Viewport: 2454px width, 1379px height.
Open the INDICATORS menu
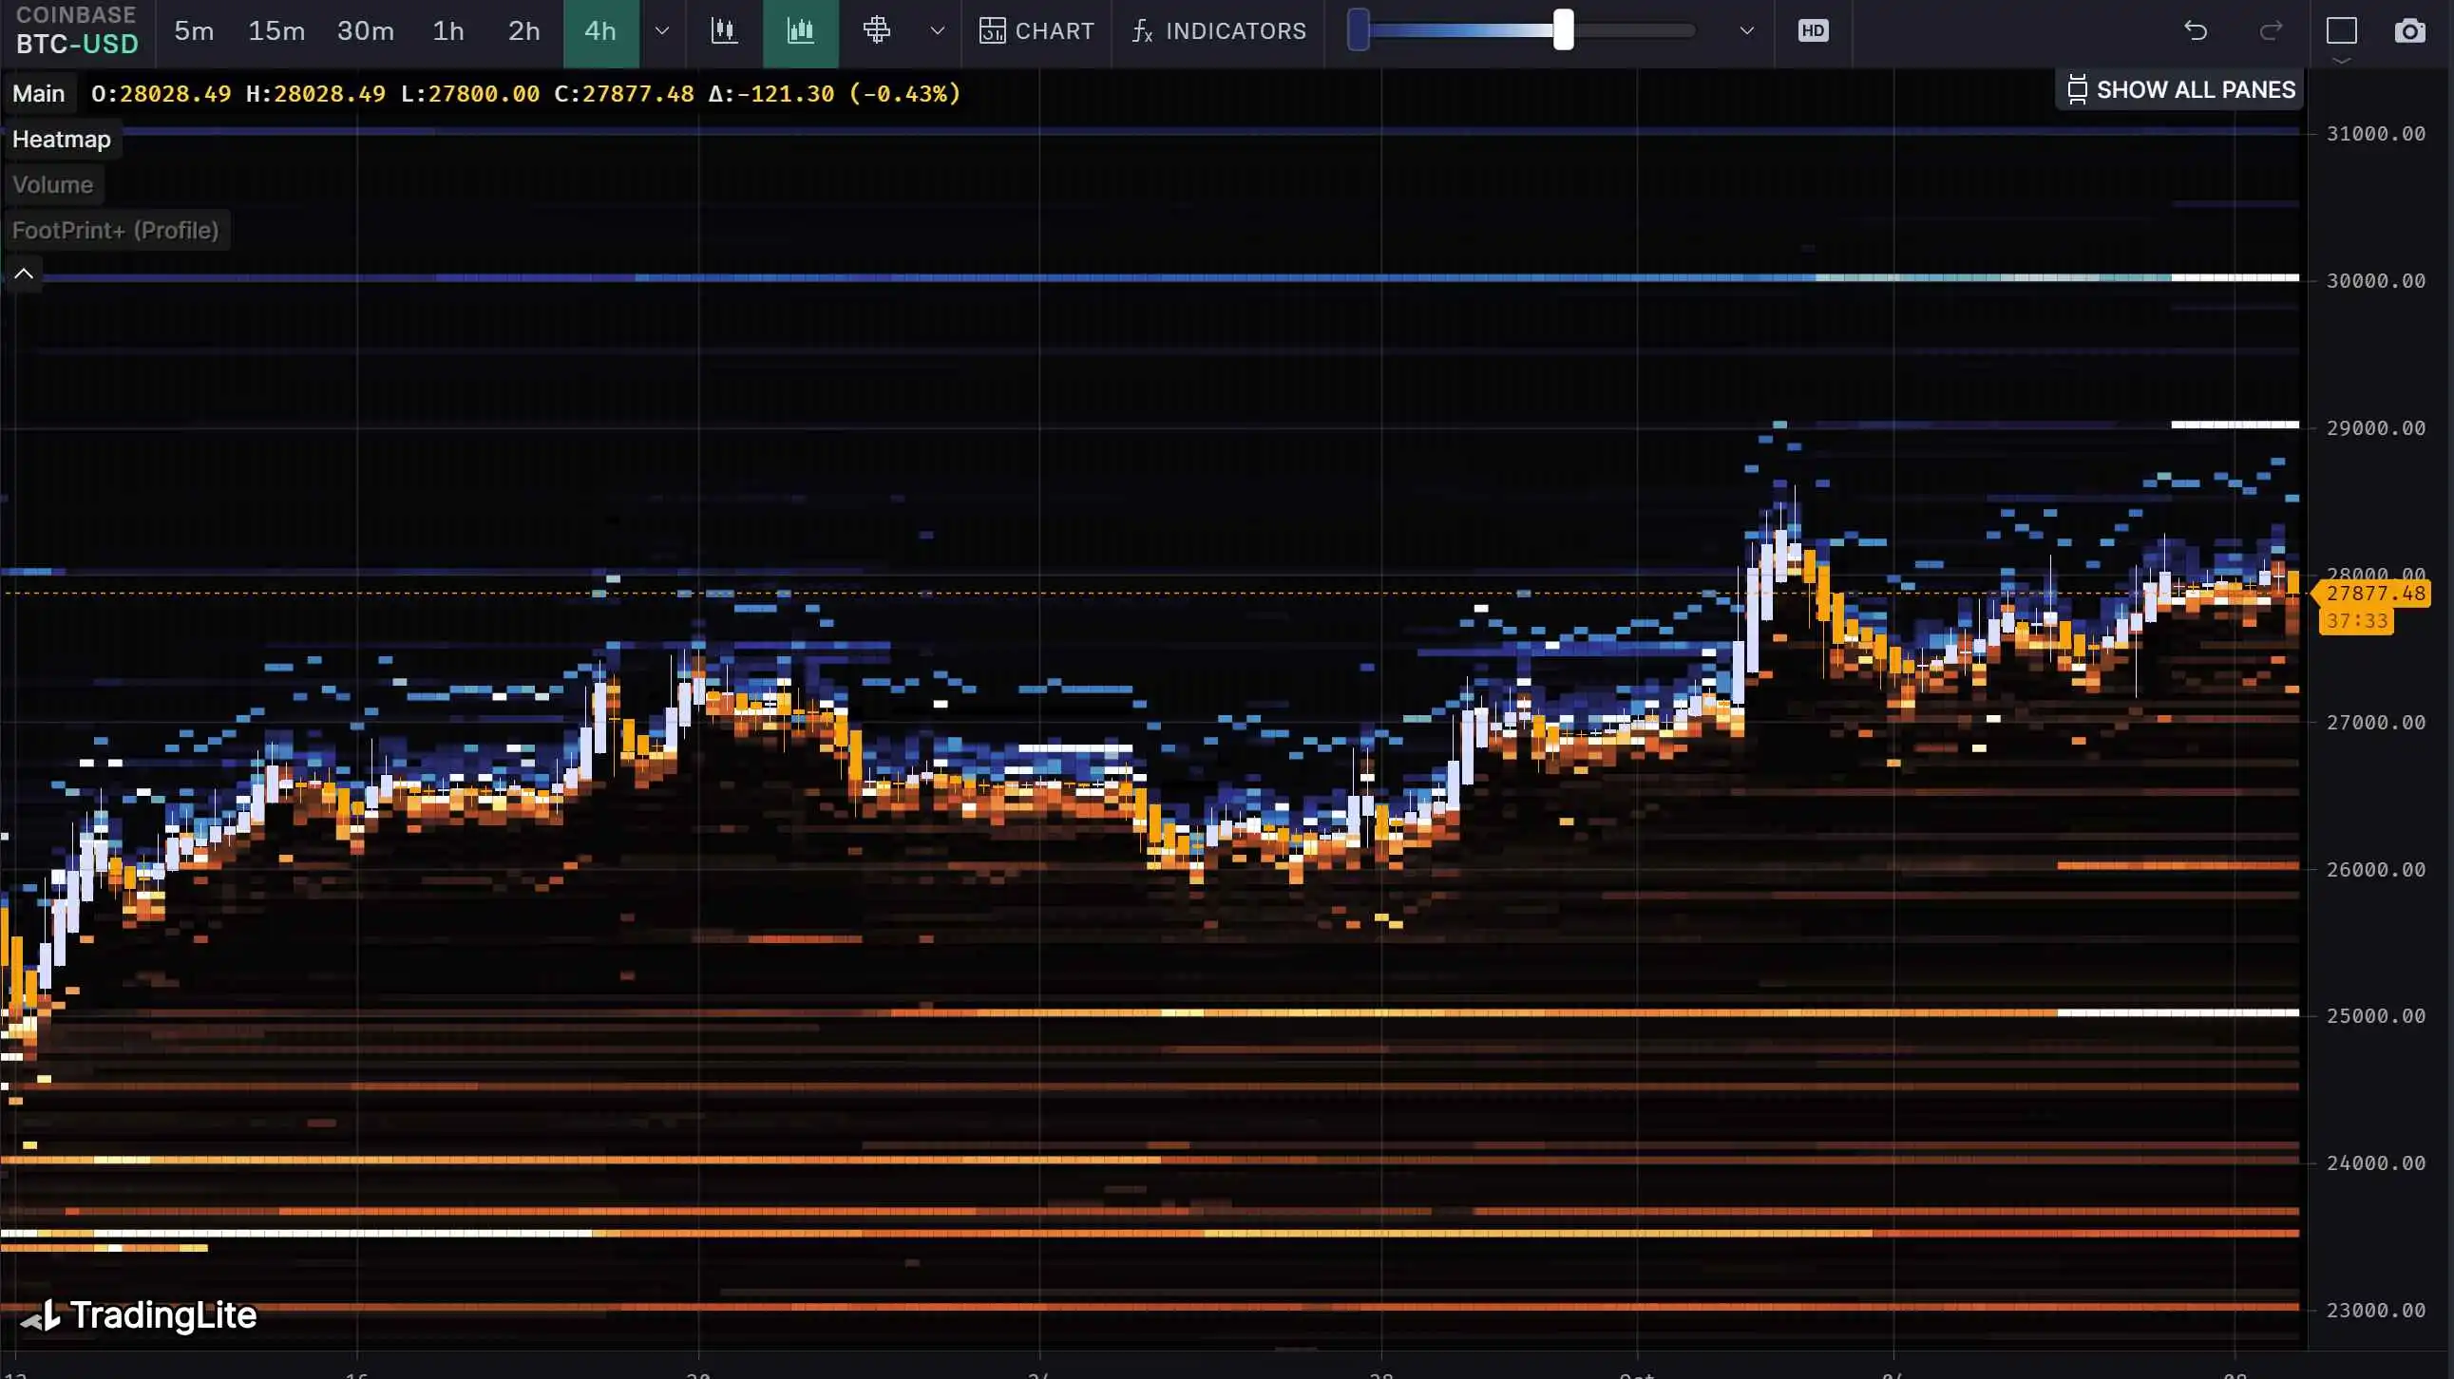click(1218, 31)
